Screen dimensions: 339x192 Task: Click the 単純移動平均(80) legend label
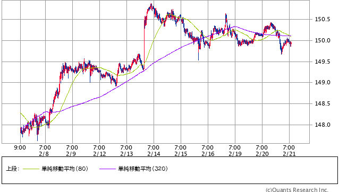point(65,169)
